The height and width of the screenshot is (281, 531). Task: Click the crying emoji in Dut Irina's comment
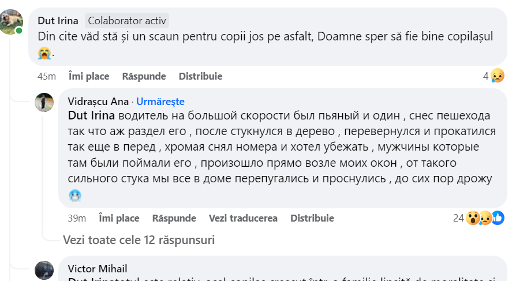pyautogui.click(x=44, y=54)
